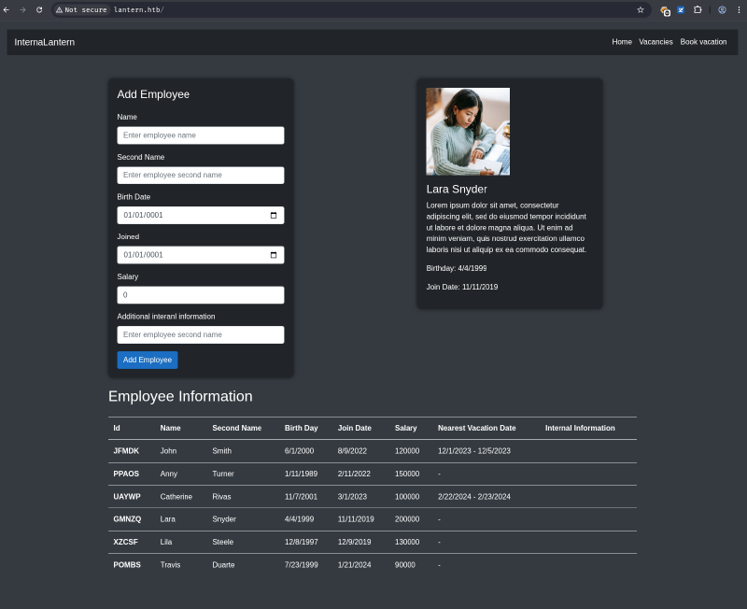Open the Joined date calendar picker
The width and height of the screenshot is (747, 609).
pos(275,254)
